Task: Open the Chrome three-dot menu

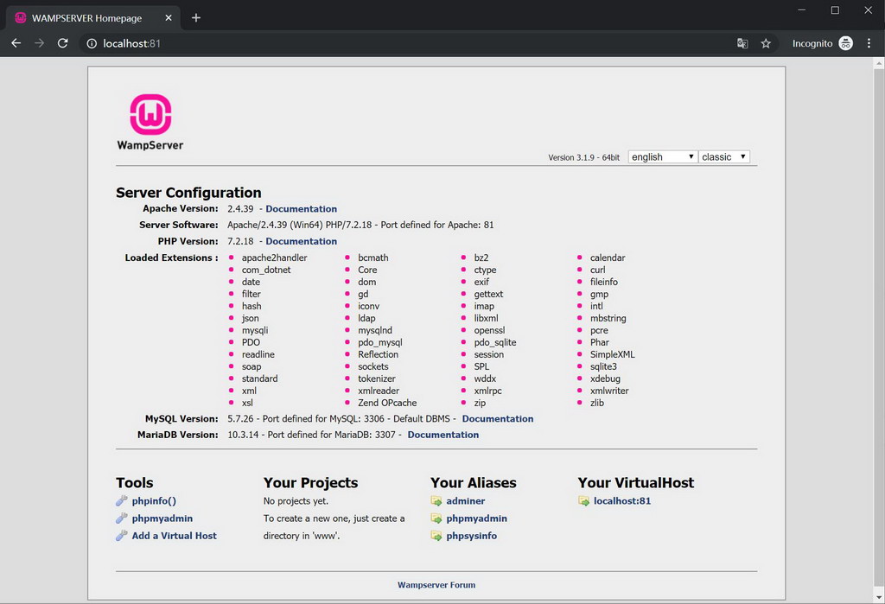Action: coord(869,43)
